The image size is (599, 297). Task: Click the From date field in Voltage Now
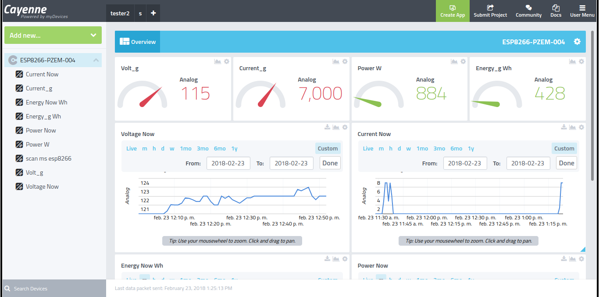(x=228, y=163)
